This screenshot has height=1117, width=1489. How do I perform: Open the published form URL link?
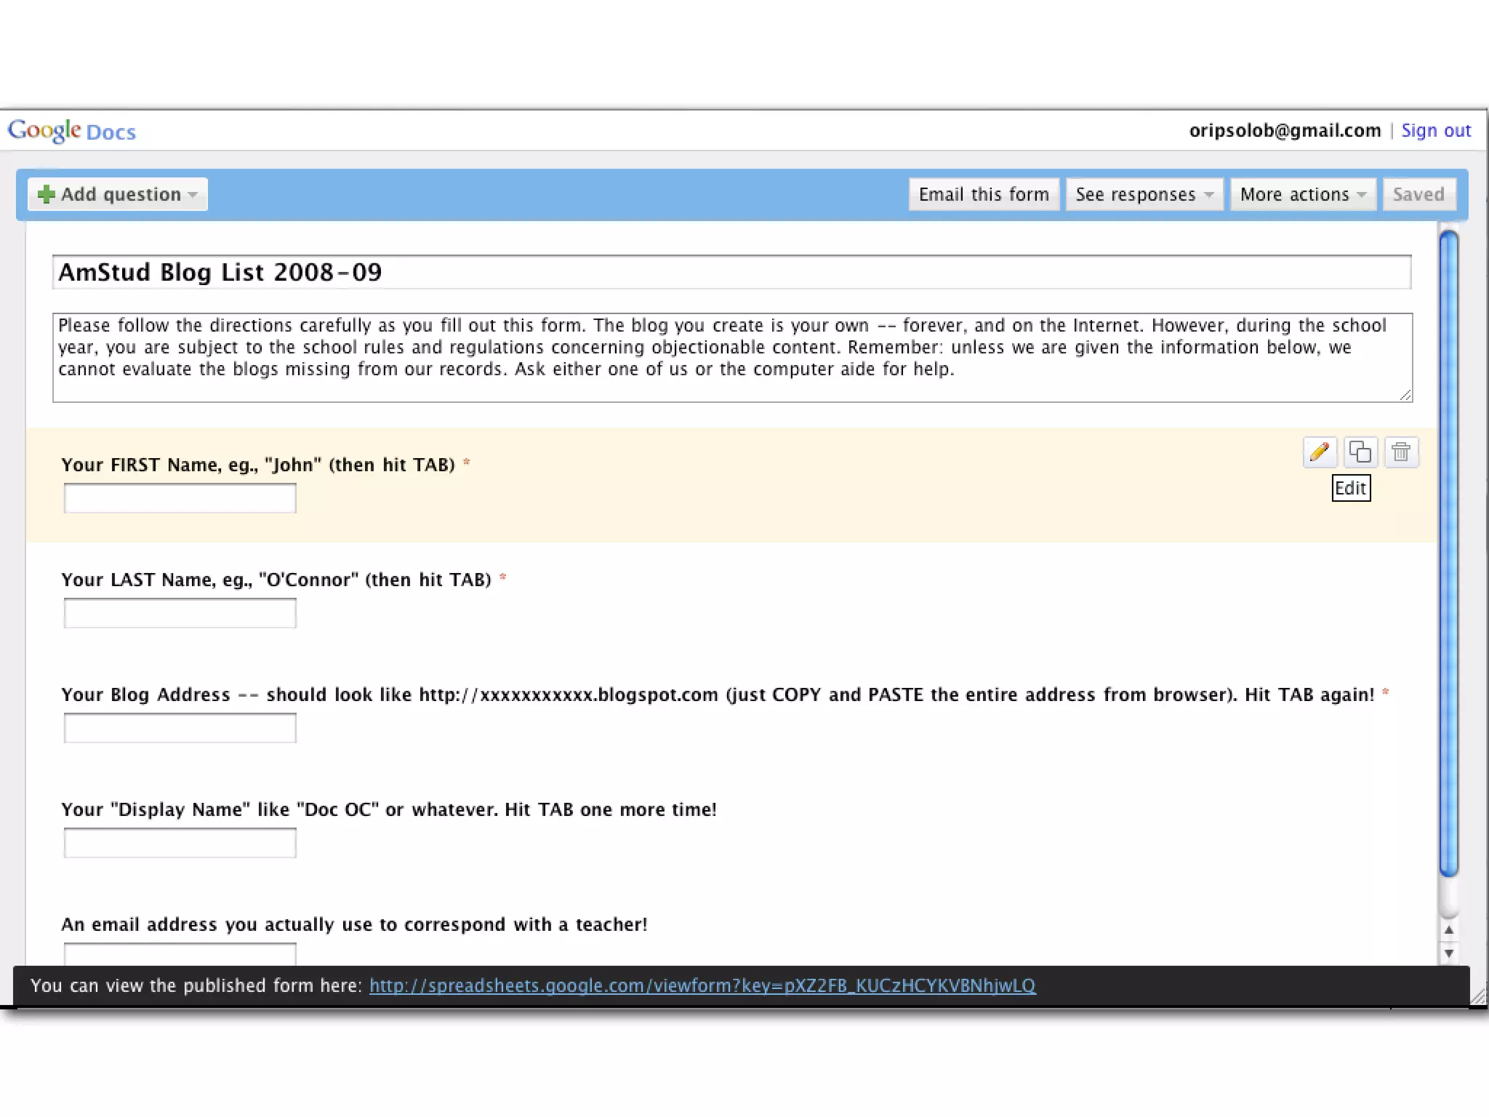click(x=702, y=985)
